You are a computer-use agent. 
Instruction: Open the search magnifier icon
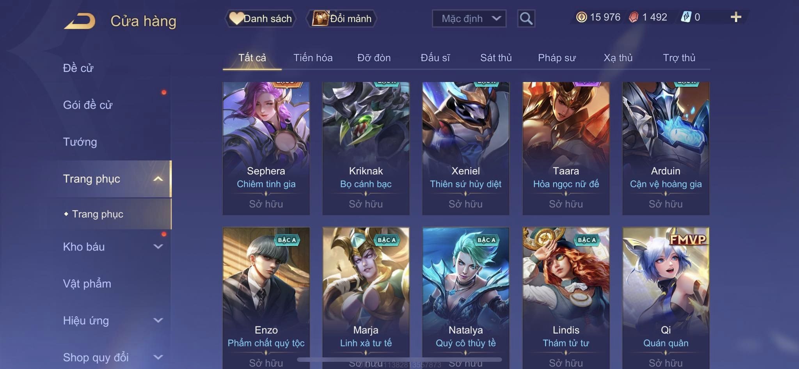point(526,18)
